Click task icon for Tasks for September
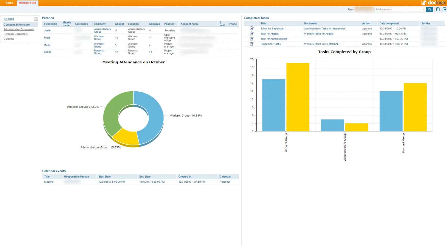 click(252, 29)
